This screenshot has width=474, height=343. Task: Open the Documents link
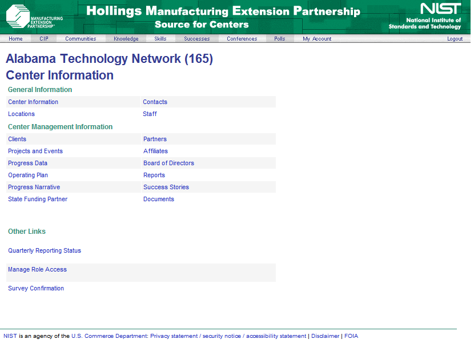[x=159, y=199]
